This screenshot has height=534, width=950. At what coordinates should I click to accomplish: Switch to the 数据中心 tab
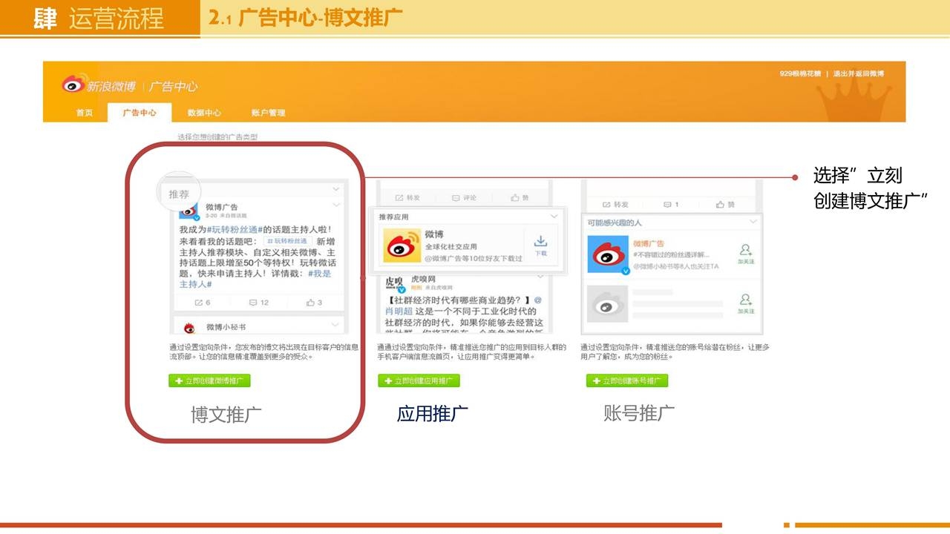pos(204,113)
